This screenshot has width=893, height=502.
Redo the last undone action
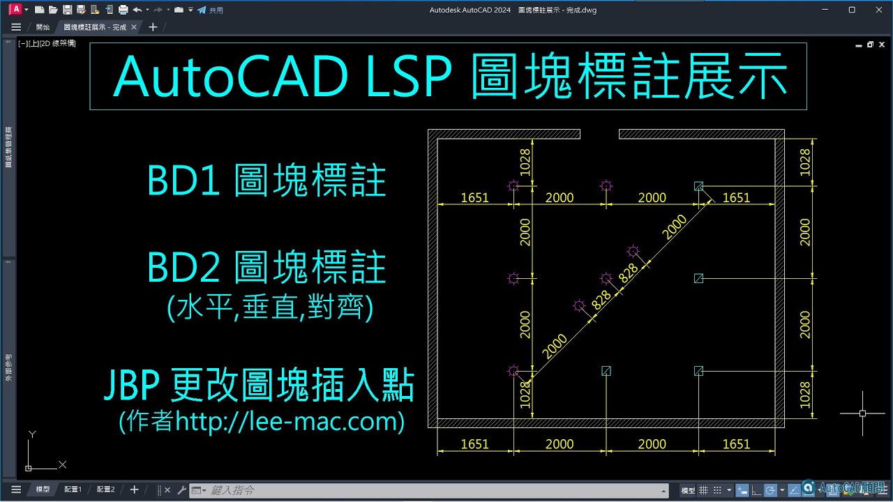158,10
